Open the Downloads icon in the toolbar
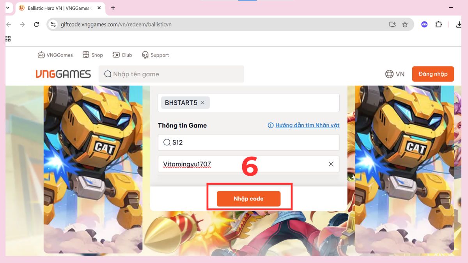This screenshot has width=468, height=263. coord(459,24)
